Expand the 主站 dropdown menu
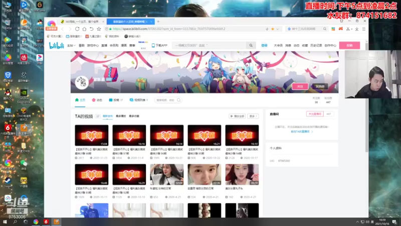The width and height of the screenshot is (401, 226). click(x=71, y=45)
